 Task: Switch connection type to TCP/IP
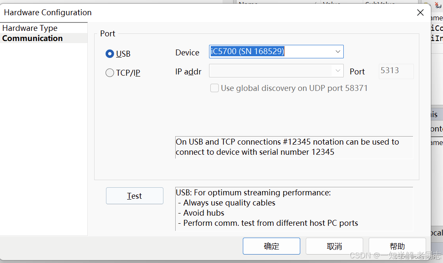(x=110, y=72)
